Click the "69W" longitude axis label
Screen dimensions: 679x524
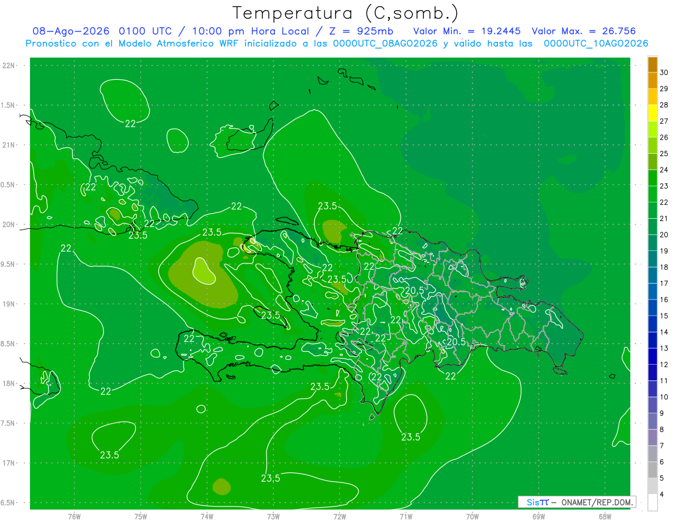click(538, 517)
